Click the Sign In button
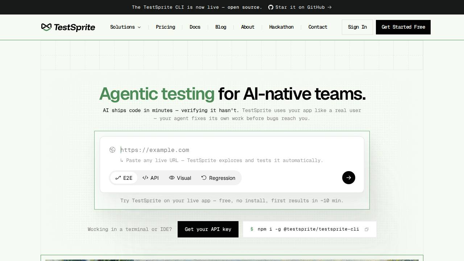The image size is (464, 261). tap(357, 27)
